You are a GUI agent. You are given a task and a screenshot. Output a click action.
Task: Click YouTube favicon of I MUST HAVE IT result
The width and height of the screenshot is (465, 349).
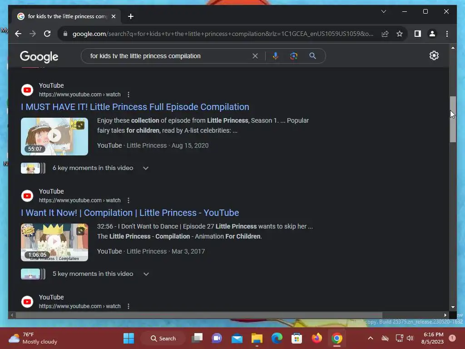(27, 90)
